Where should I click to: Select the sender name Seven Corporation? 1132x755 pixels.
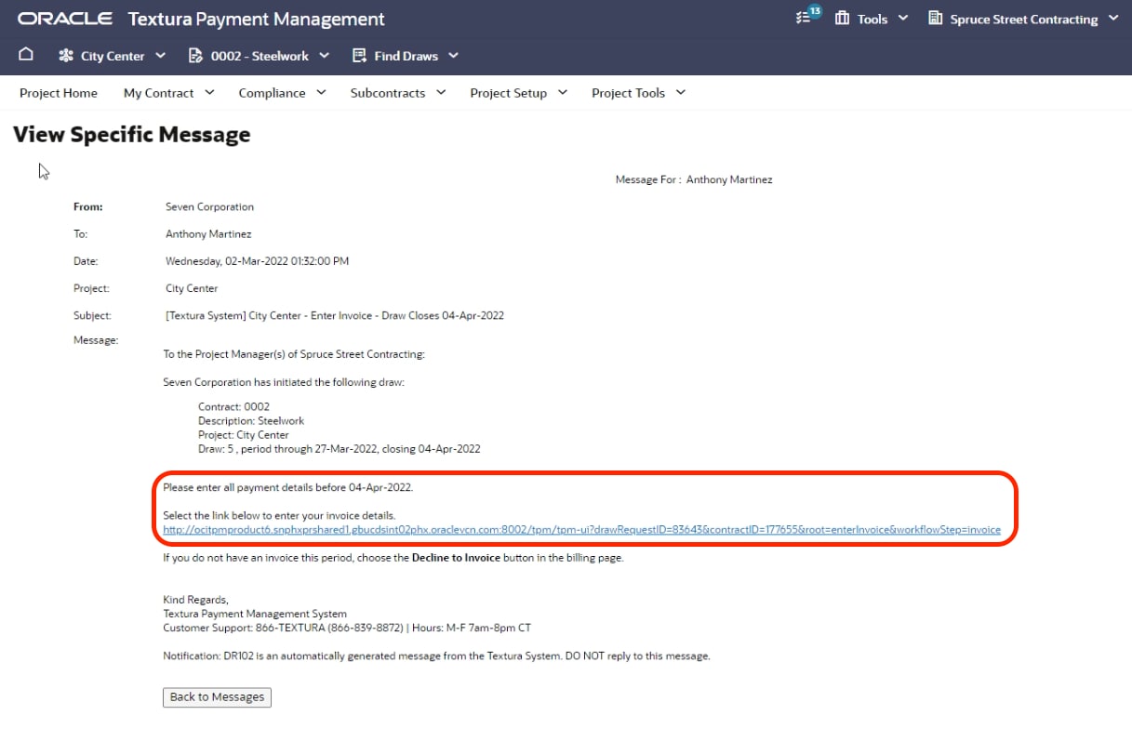pos(209,207)
